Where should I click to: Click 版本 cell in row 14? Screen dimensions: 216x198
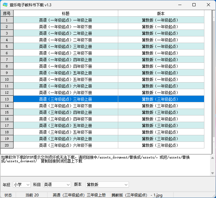point(161,106)
